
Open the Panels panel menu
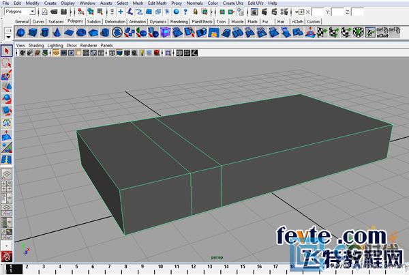point(106,45)
